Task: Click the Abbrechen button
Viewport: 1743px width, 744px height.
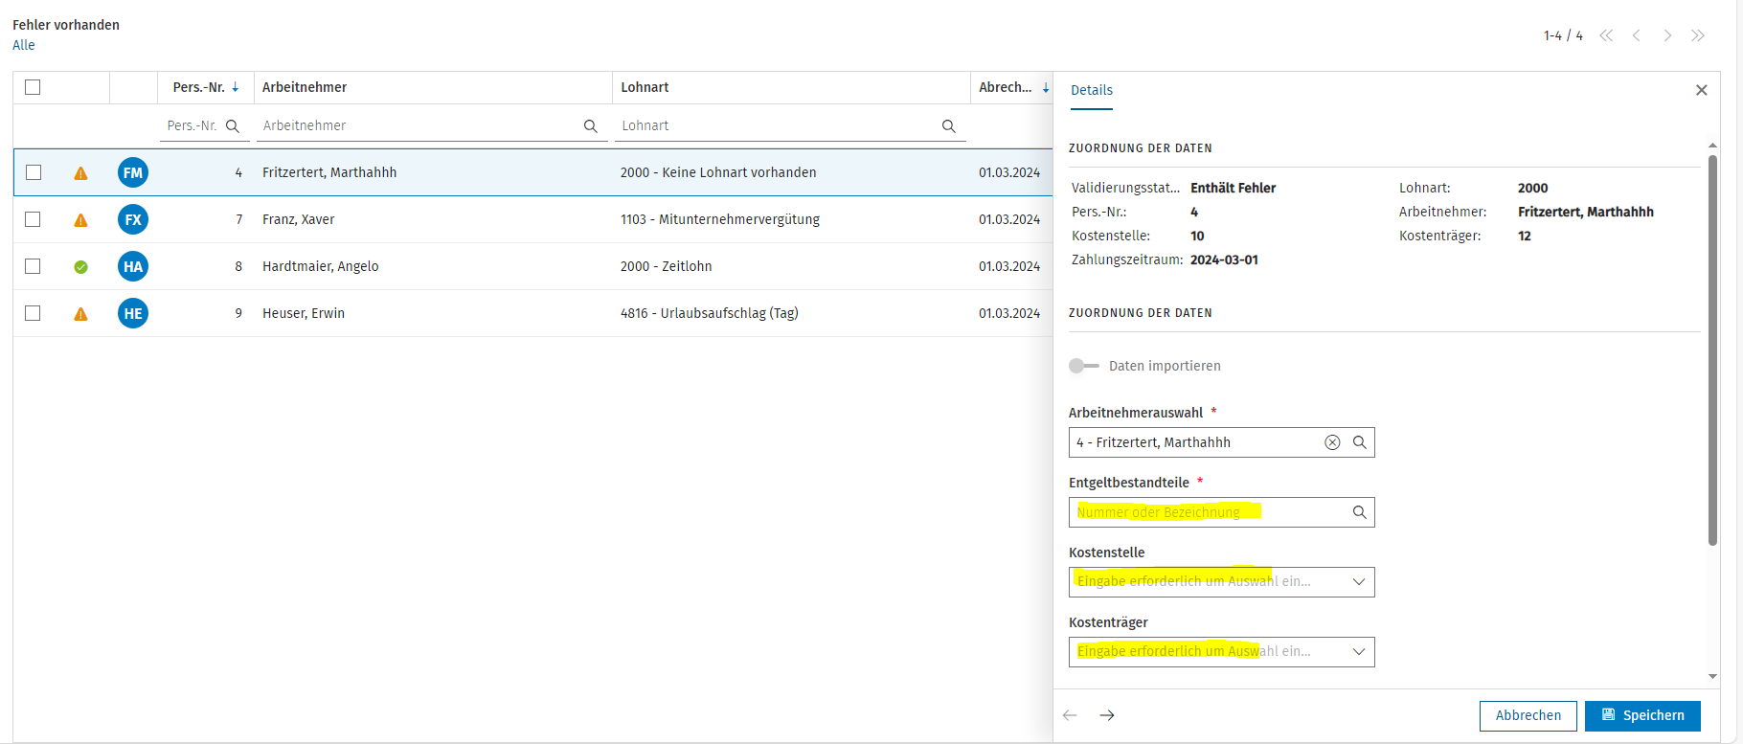Action: [1528, 715]
